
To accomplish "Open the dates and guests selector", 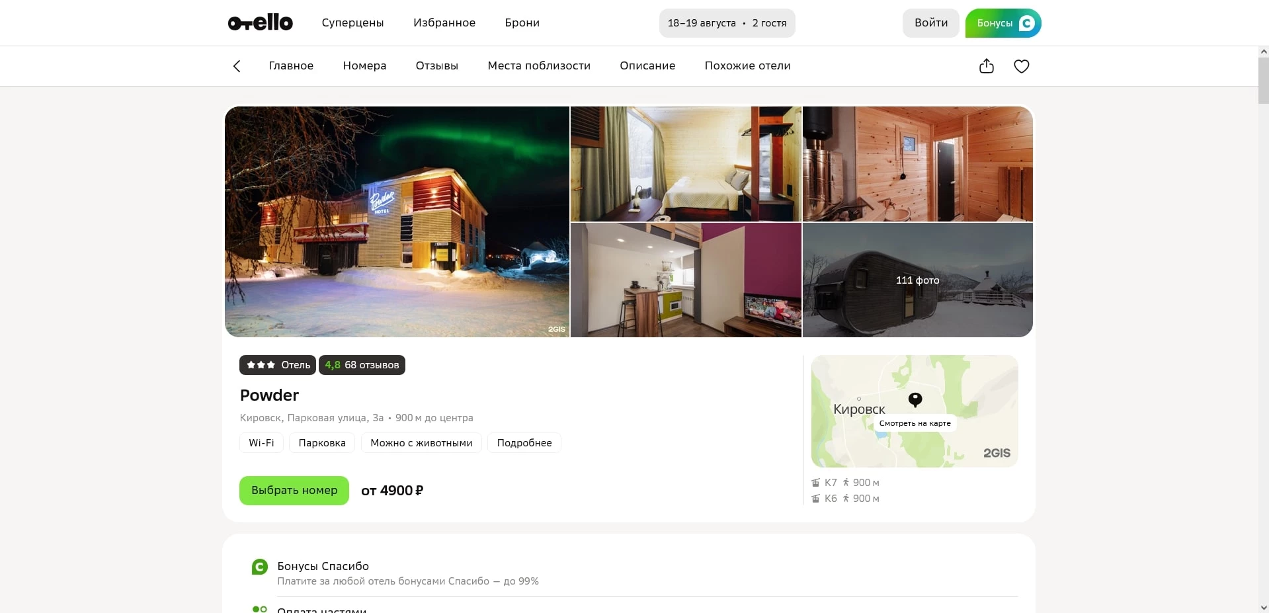I will pyautogui.click(x=727, y=23).
